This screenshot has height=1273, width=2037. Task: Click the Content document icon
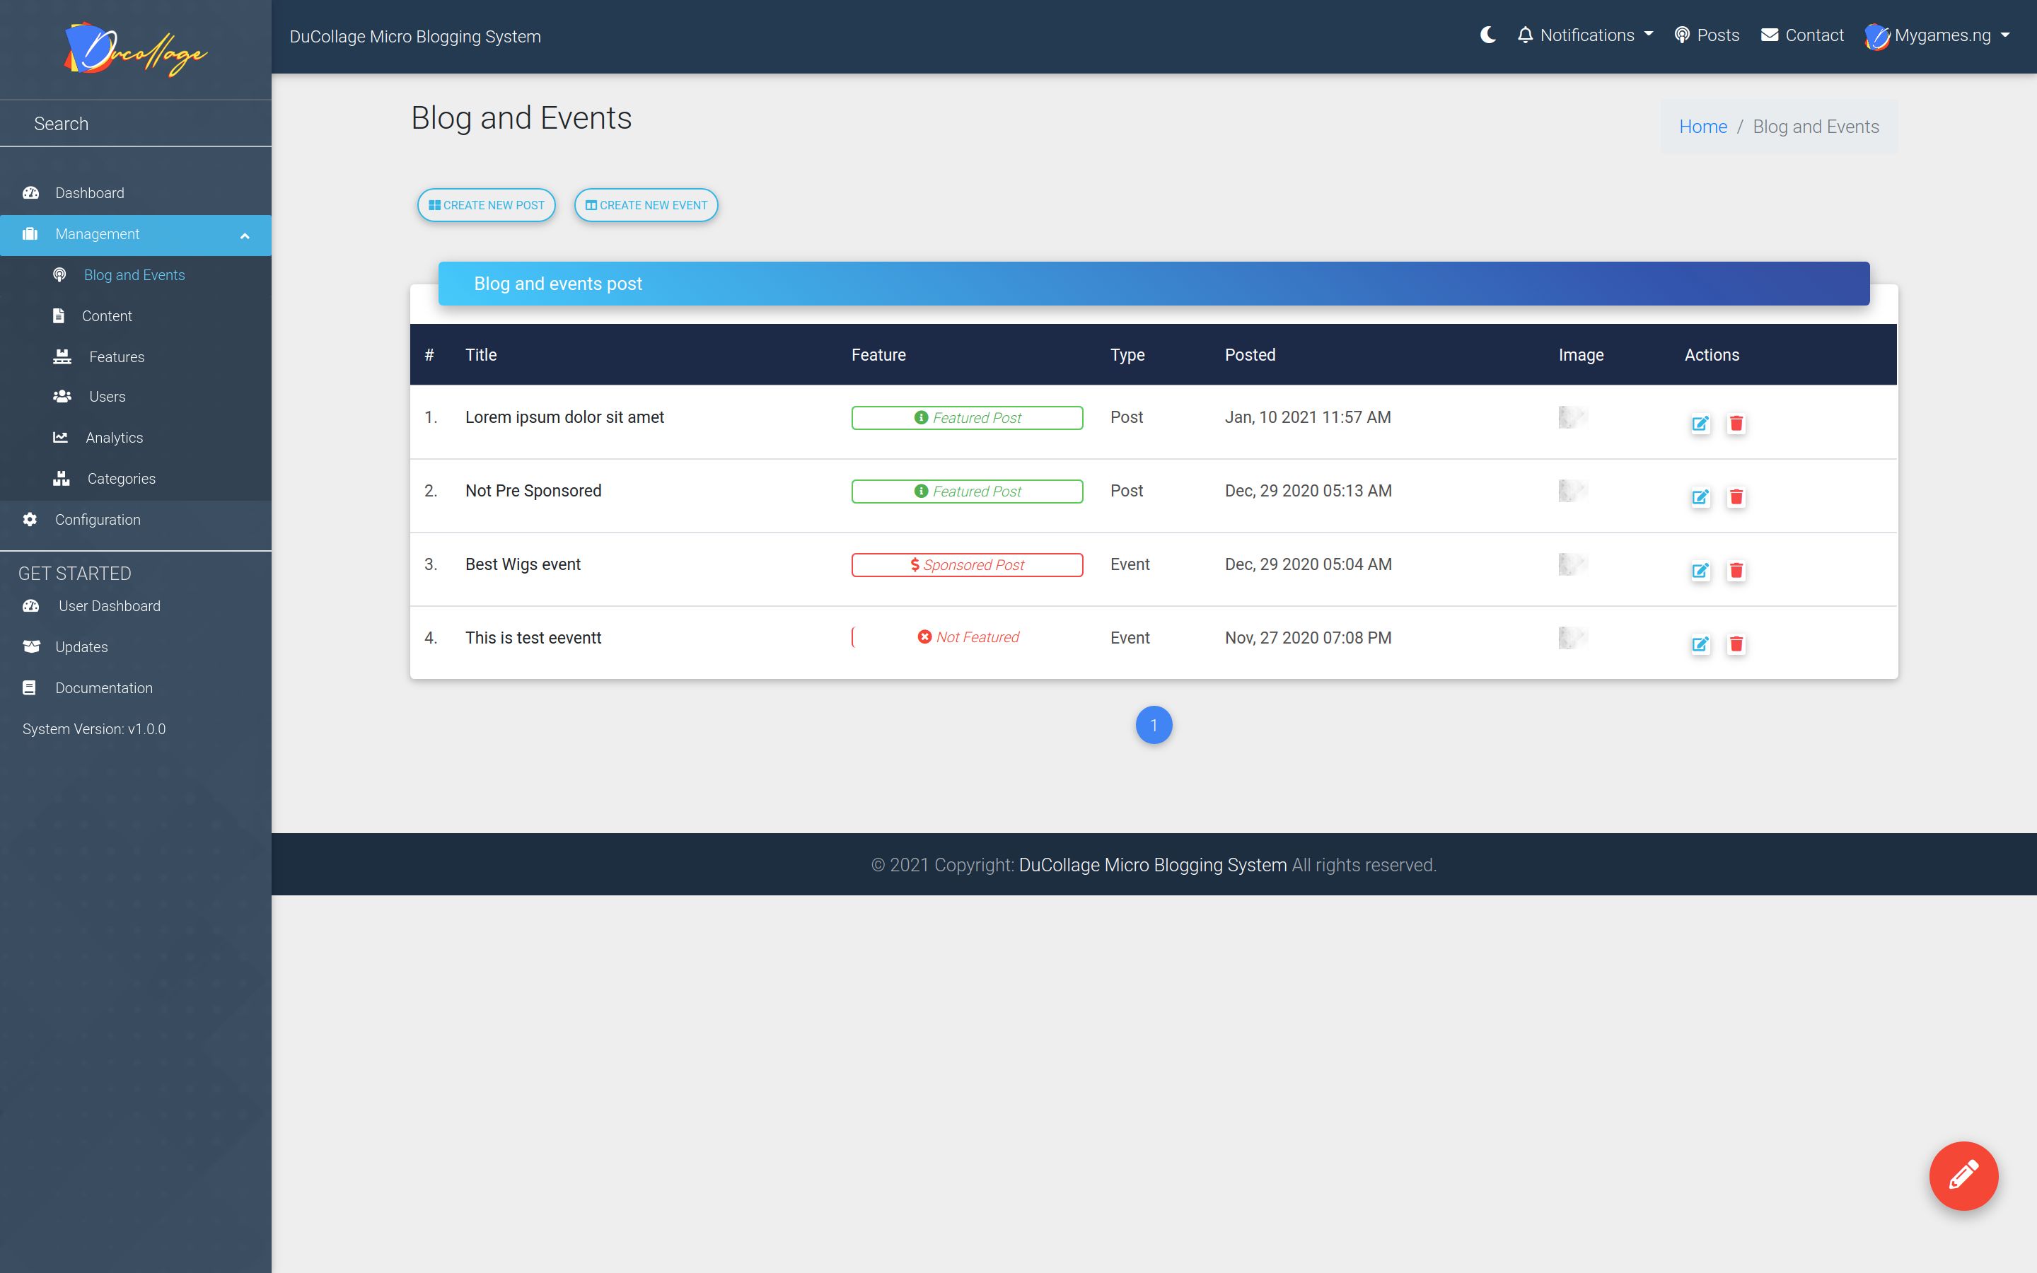[58, 315]
